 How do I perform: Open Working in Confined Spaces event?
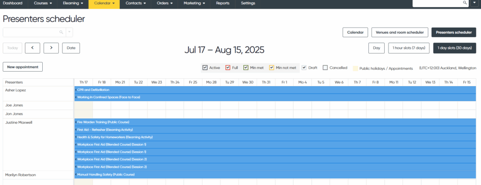275,97
